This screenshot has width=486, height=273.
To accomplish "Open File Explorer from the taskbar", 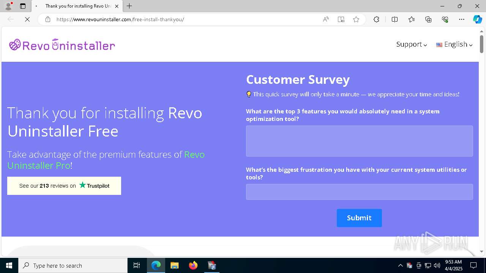I will tap(174, 265).
